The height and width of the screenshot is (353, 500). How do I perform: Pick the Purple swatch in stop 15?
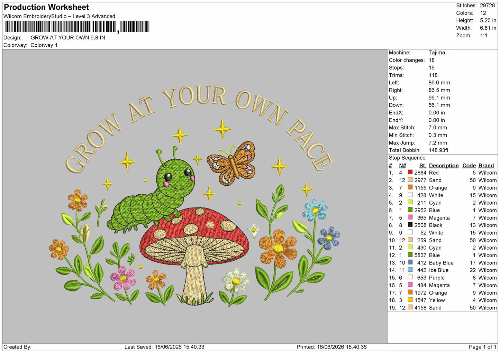pyautogui.click(x=410, y=277)
